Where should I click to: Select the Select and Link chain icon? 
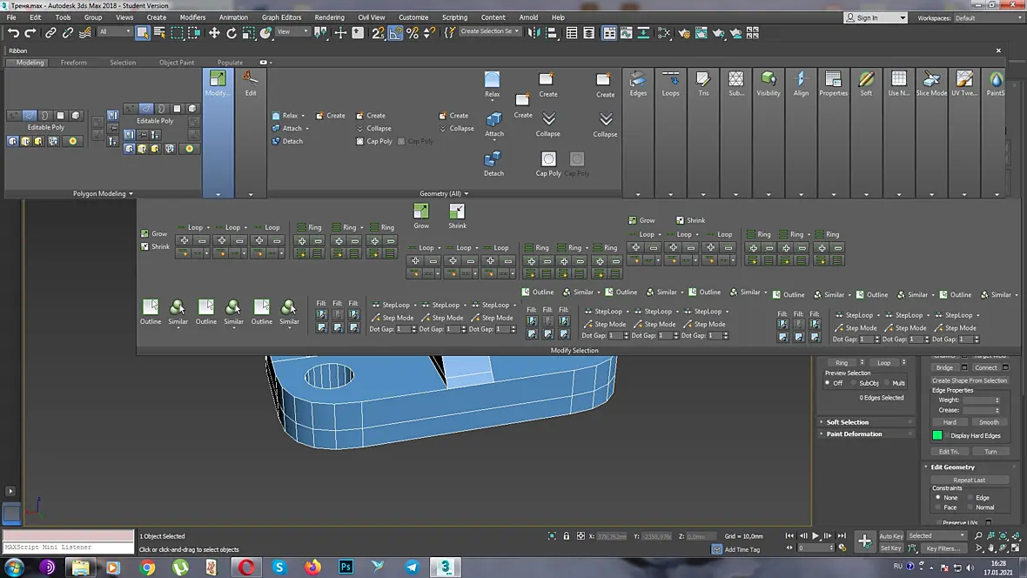click(x=50, y=33)
